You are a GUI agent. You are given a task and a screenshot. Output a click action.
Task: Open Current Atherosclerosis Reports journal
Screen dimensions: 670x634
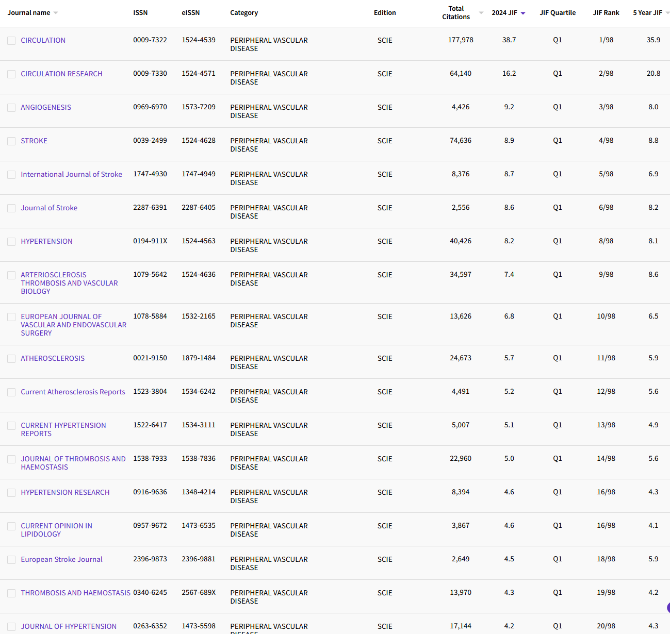[x=73, y=392]
